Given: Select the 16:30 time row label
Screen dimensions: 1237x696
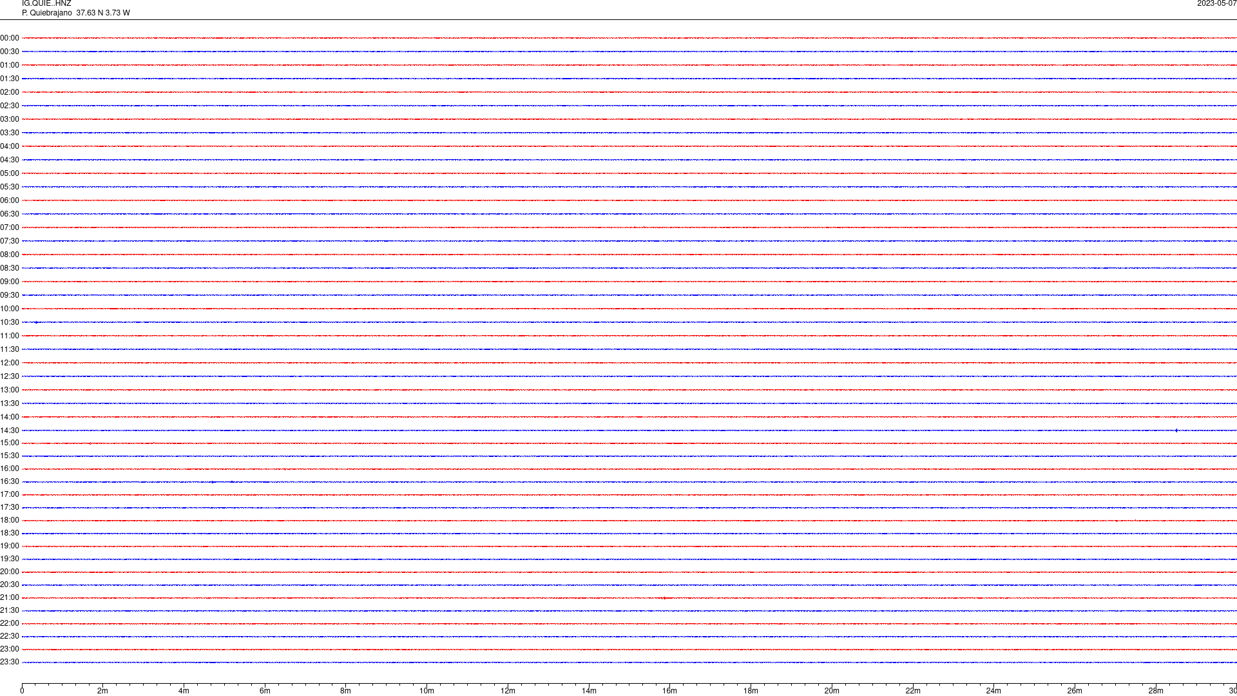Looking at the screenshot, I should 10,481.
